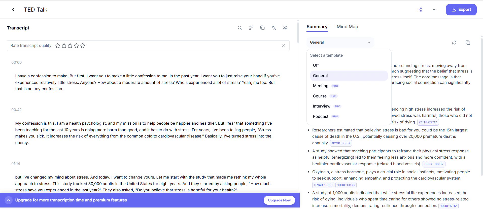Copy the summary content
Image resolution: width=483 pixels, height=209 pixels.
pyautogui.click(x=468, y=43)
